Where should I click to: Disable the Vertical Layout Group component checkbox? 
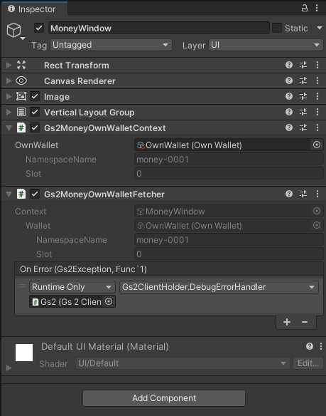(x=35, y=112)
